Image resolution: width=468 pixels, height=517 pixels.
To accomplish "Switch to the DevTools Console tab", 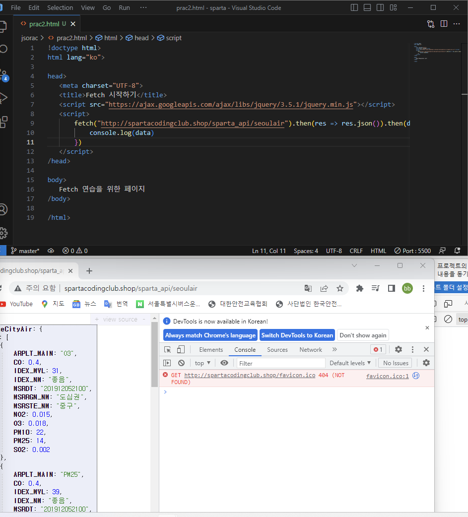I will (245, 350).
